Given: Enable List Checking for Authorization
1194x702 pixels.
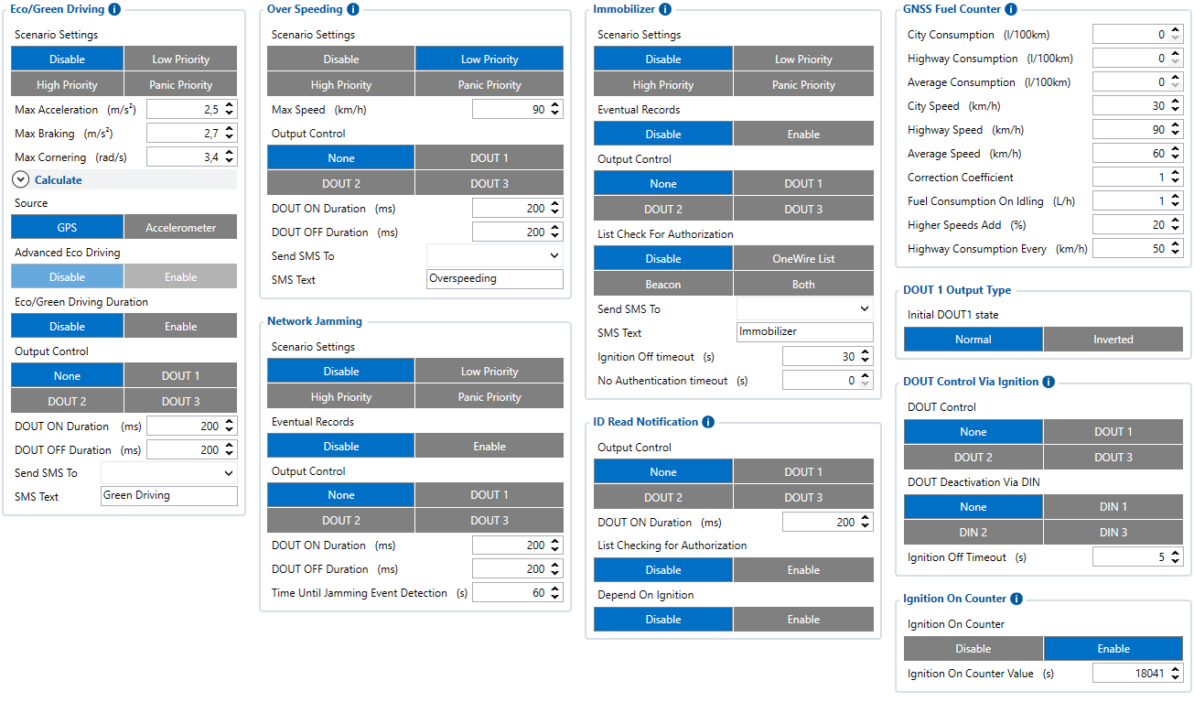Looking at the screenshot, I should pos(803,570).
